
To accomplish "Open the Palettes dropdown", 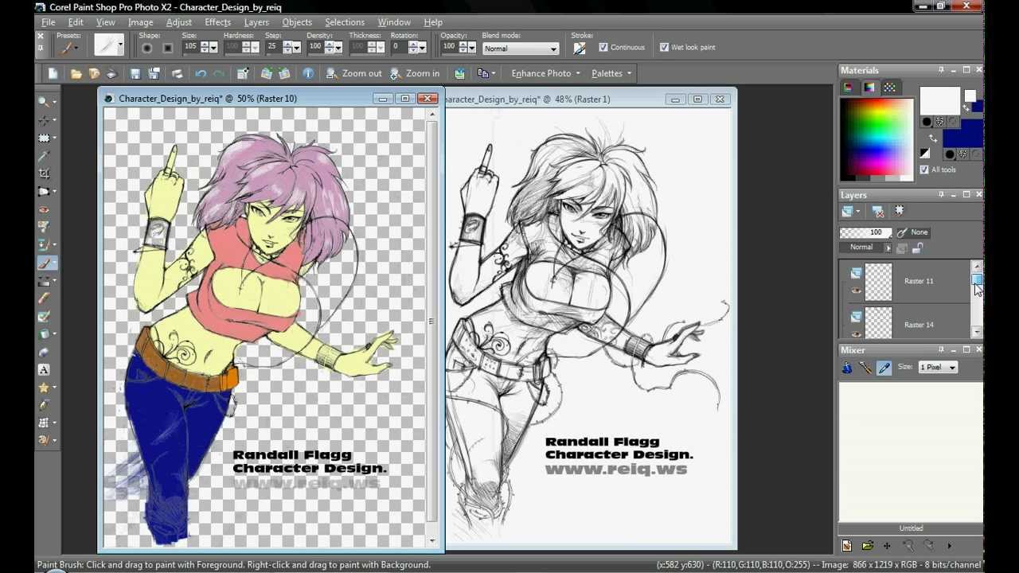I will pyautogui.click(x=611, y=73).
